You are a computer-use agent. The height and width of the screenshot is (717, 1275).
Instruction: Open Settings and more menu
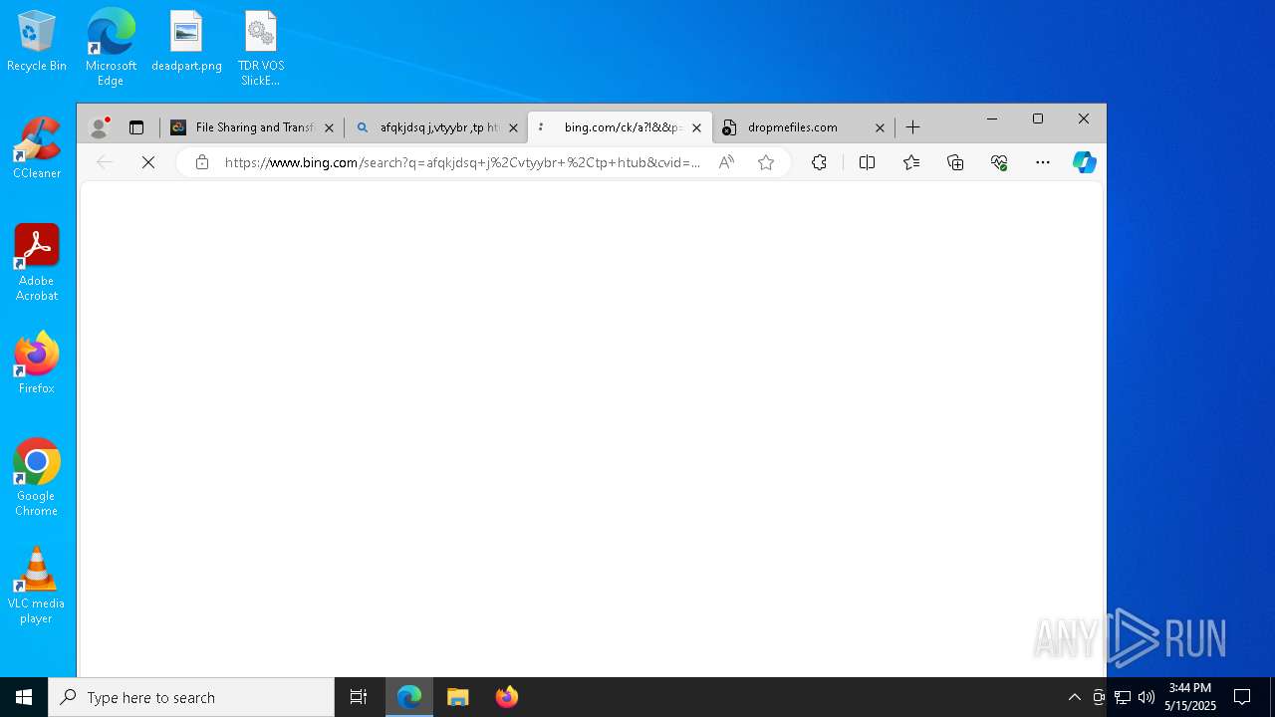(1043, 162)
